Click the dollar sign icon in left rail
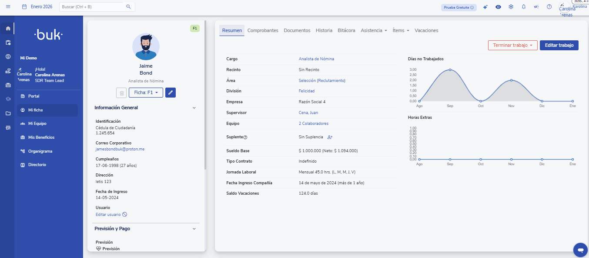The width and height of the screenshot is (589, 258). point(8,57)
